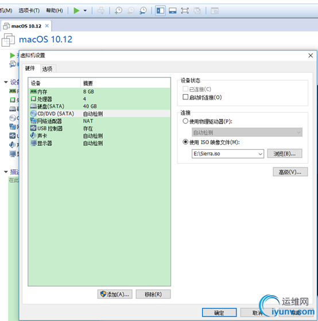Click the edit VM settings icon in background
Screen dimensions: 318x321
(x=13, y=64)
